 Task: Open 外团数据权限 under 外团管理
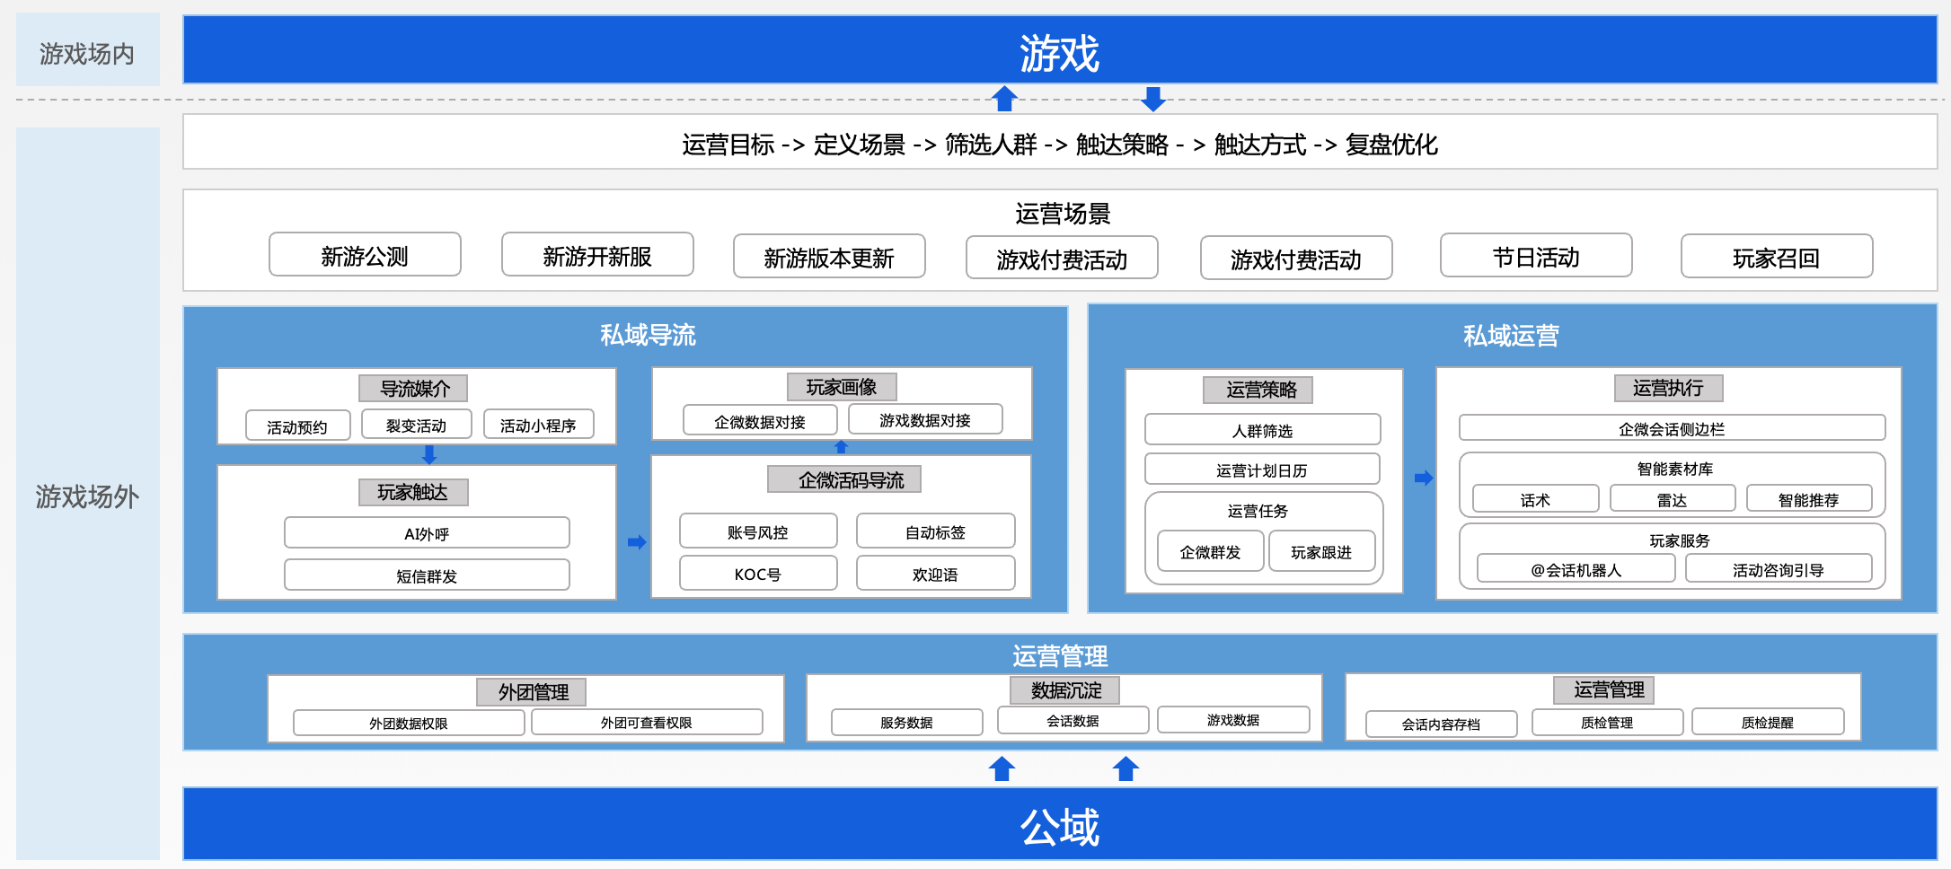coord(408,723)
